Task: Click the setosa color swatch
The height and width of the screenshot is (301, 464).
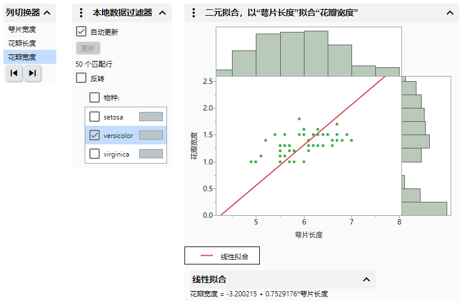Action: click(151, 117)
